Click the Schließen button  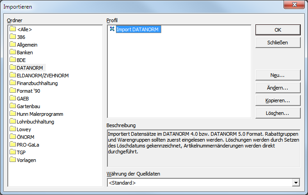click(x=278, y=43)
